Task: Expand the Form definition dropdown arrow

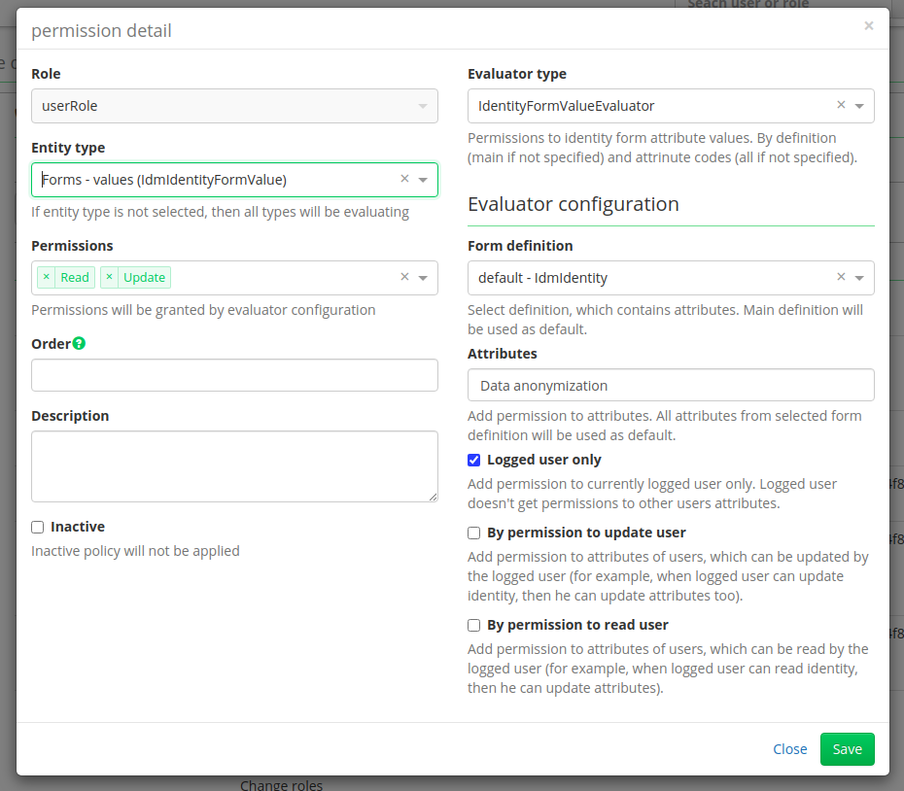Action: tap(859, 278)
